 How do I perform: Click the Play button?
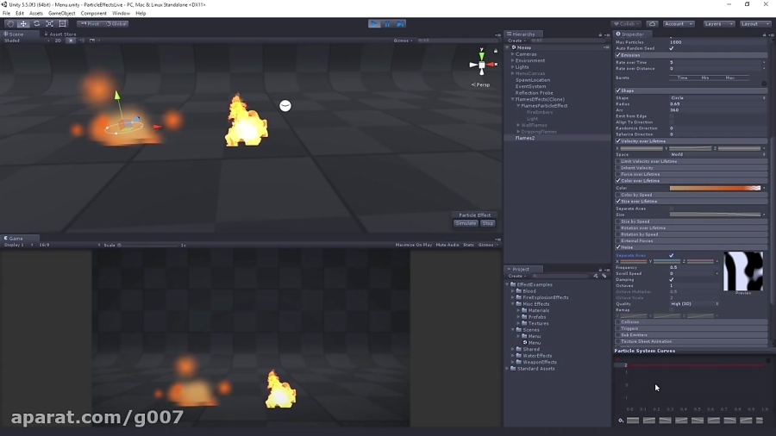(x=375, y=24)
